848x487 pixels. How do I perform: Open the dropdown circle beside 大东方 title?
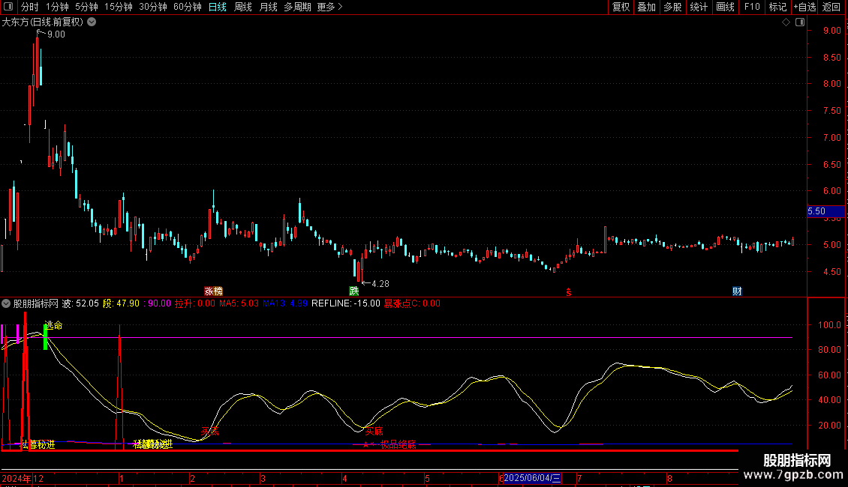pyautogui.click(x=92, y=22)
